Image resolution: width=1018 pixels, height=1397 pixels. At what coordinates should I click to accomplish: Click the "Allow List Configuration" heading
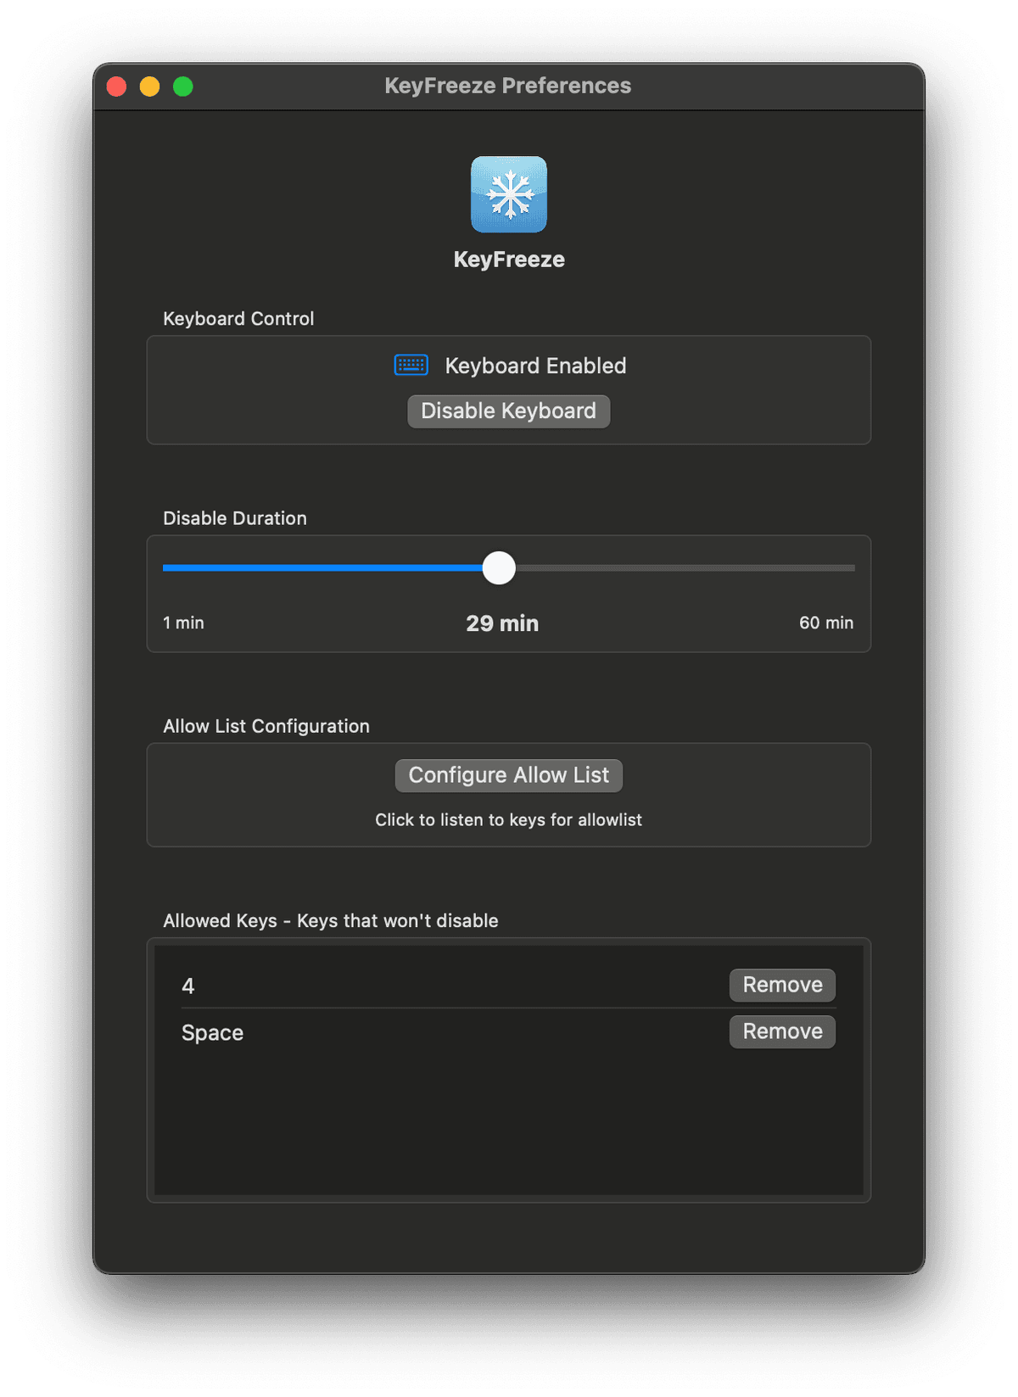266,726
